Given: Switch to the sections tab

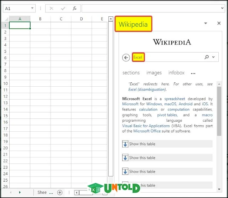Looking at the screenshot, I should pyautogui.click(x=131, y=73).
